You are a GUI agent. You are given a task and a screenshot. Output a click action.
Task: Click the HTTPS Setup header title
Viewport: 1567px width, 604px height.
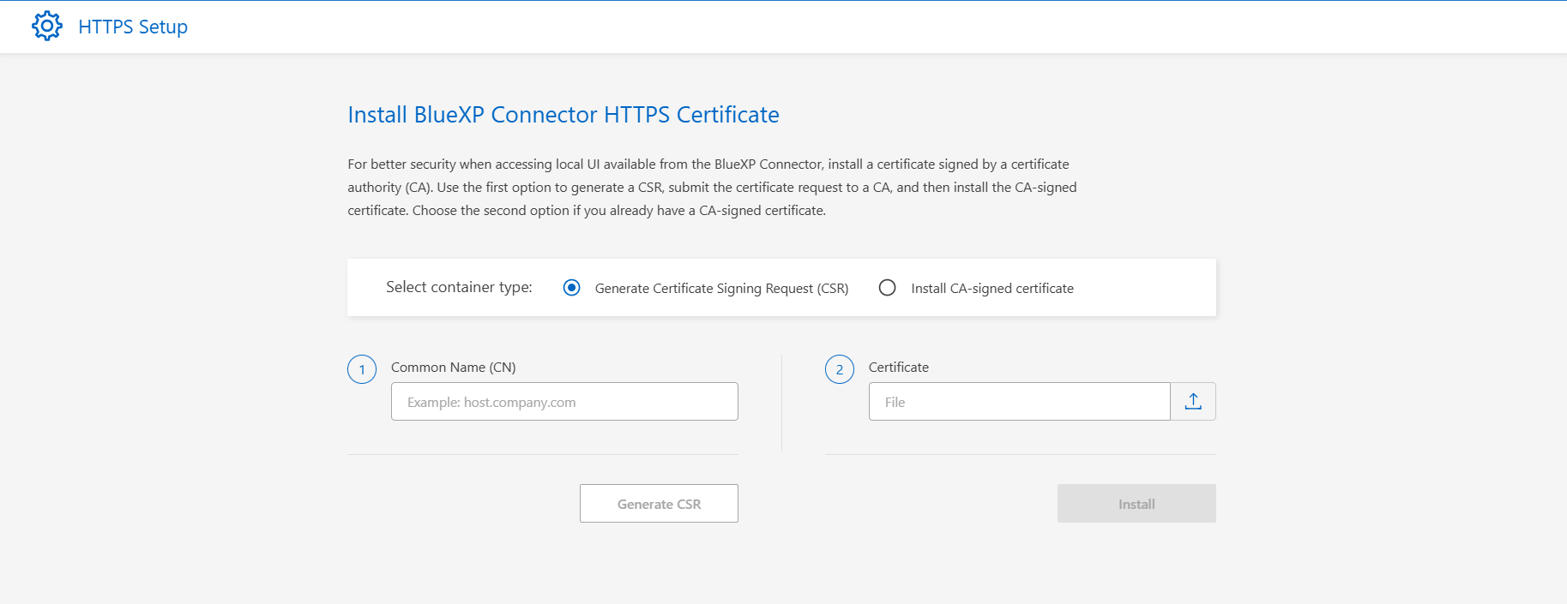coord(133,27)
